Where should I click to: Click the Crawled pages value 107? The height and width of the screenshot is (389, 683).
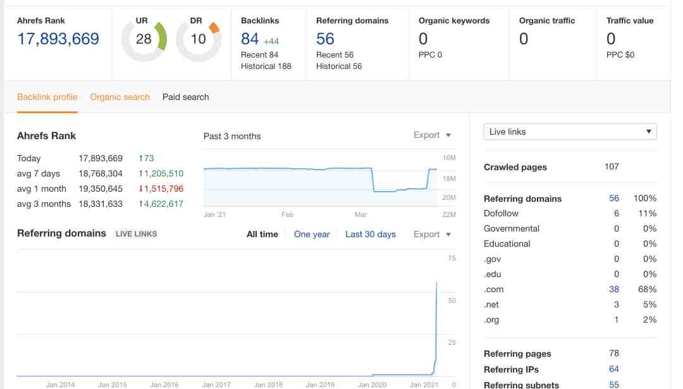click(x=612, y=166)
